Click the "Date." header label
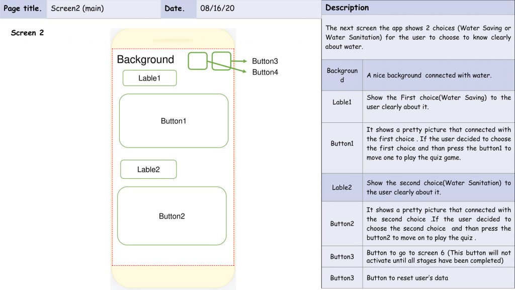 click(175, 9)
